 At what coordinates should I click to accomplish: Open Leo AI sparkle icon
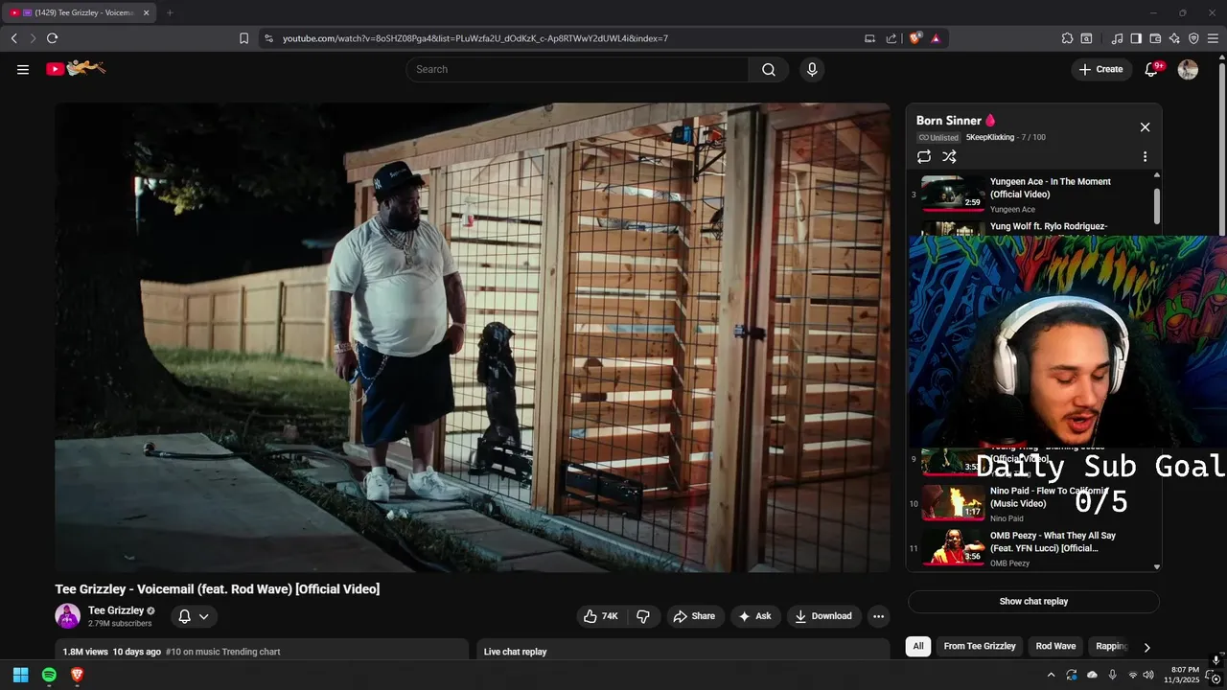click(x=1174, y=38)
